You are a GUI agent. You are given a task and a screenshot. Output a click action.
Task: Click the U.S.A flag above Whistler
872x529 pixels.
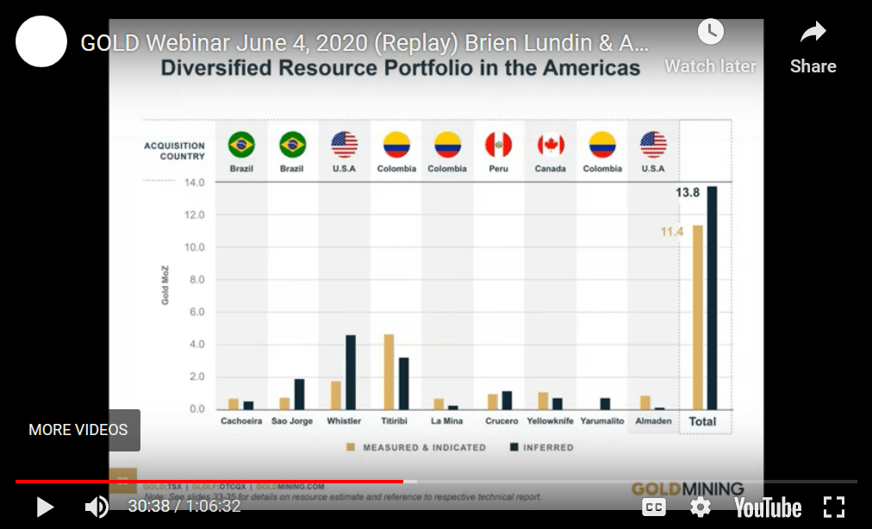pyautogui.click(x=345, y=146)
